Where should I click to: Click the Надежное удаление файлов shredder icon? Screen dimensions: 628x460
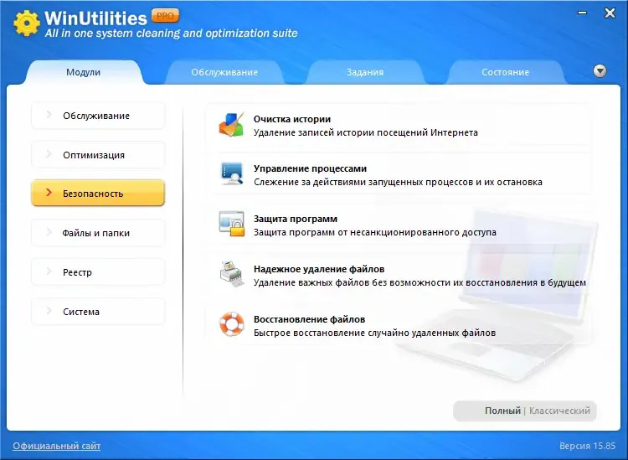232,274
